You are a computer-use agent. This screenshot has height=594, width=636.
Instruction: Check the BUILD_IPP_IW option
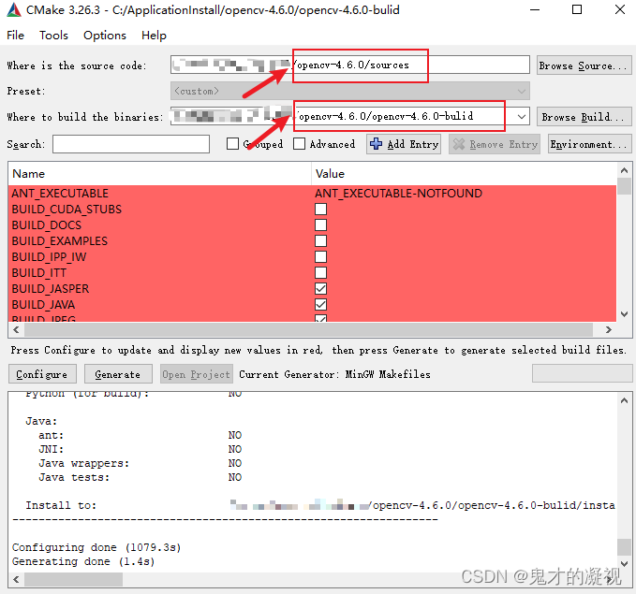[321, 256]
